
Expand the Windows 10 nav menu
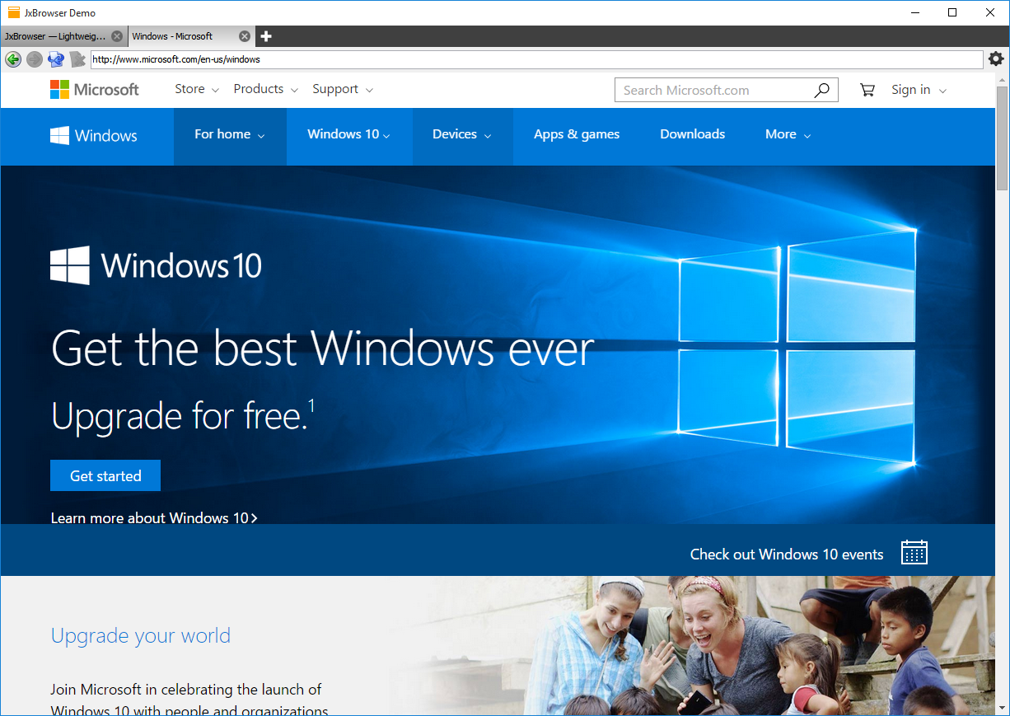tap(349, 135)
